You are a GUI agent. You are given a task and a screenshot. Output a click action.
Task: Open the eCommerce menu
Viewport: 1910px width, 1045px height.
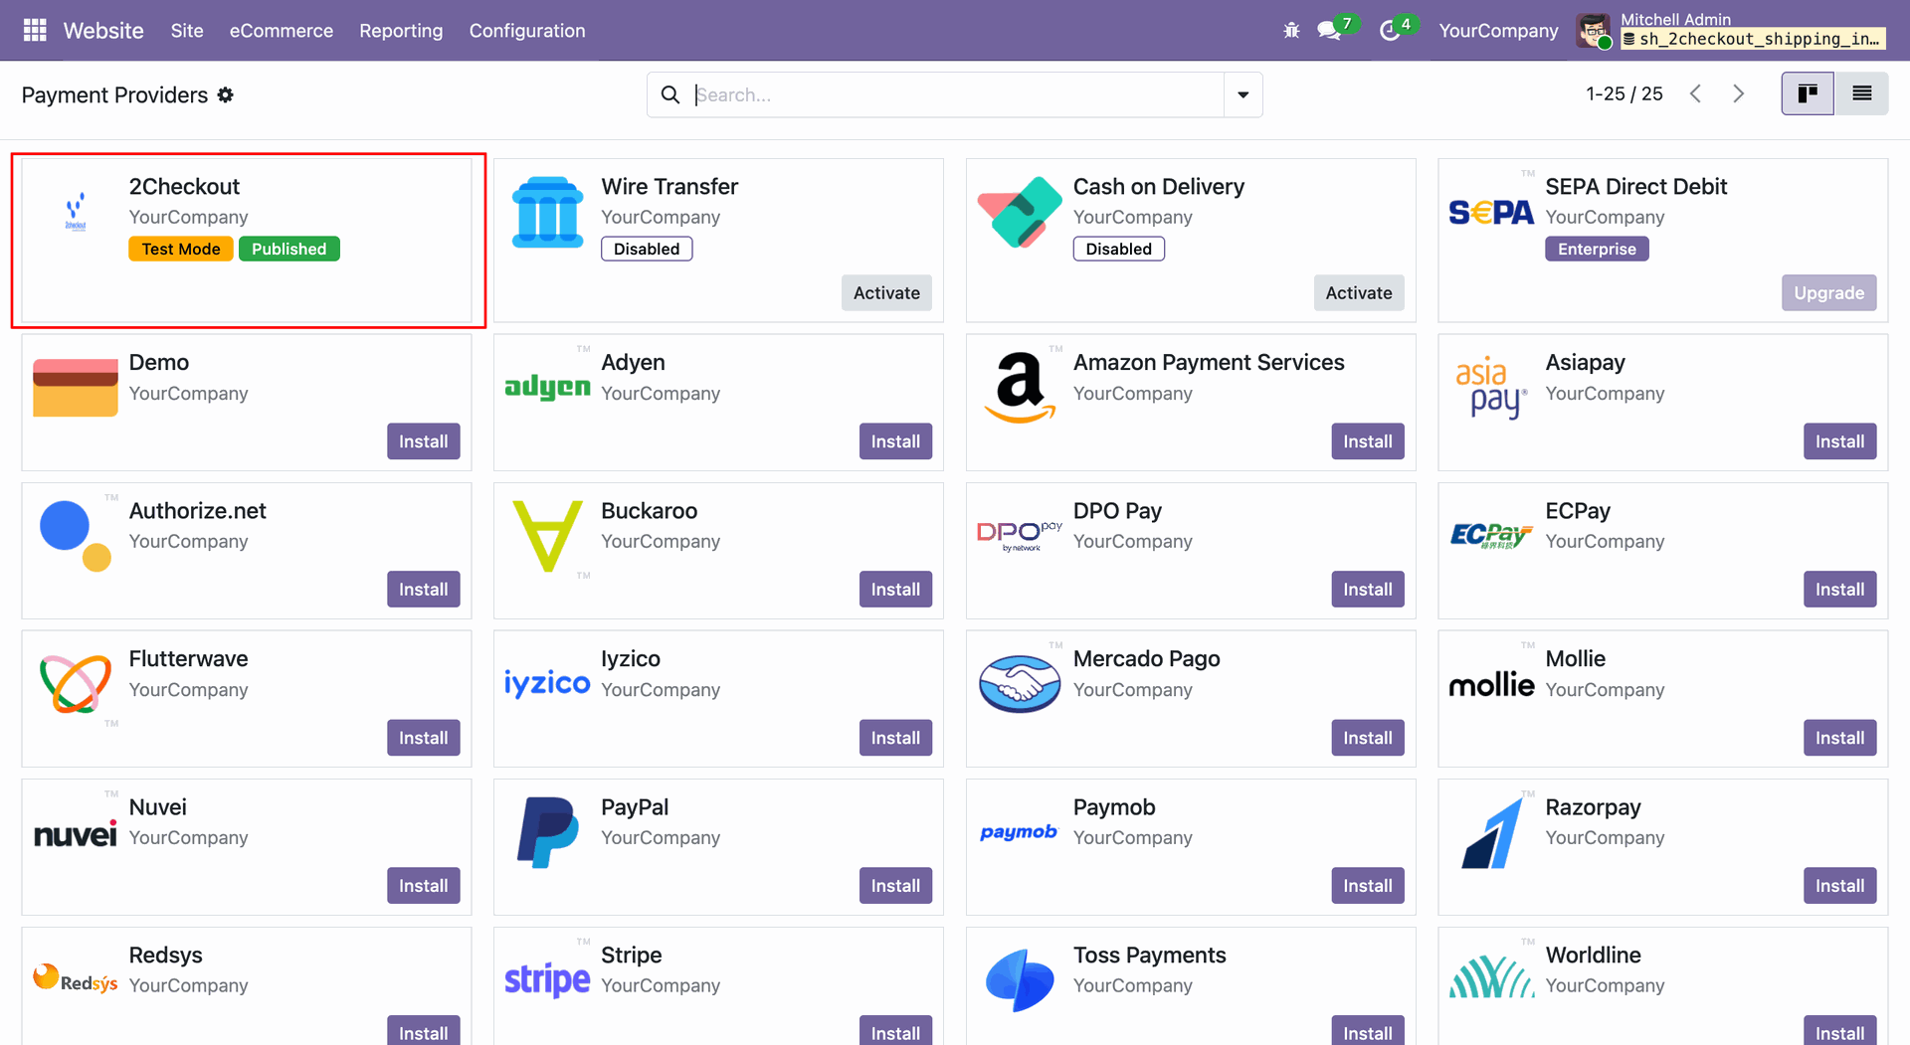282,31
